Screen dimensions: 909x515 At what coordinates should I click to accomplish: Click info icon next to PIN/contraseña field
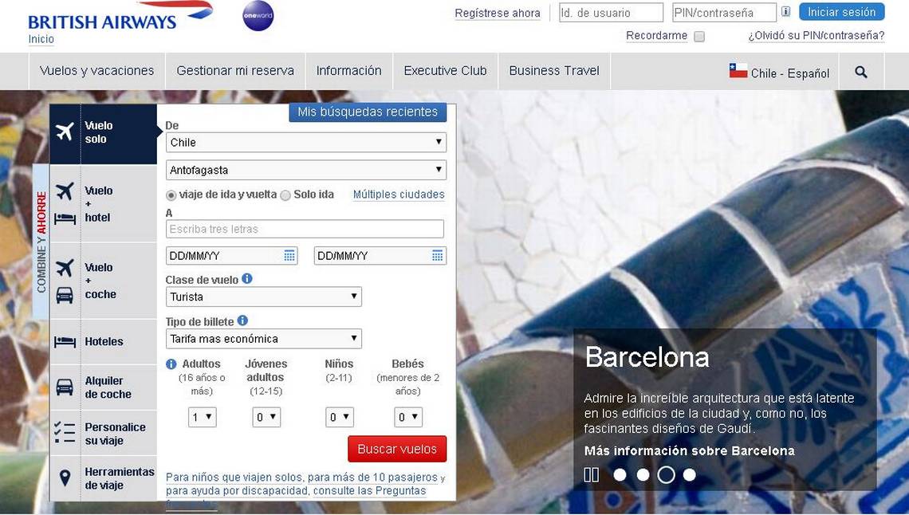click(x=785, y=11)
